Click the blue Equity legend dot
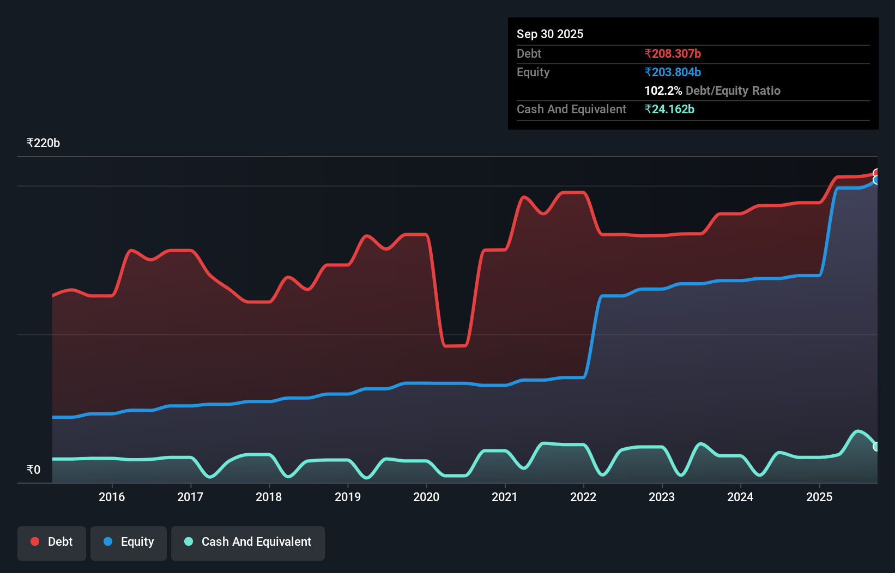895x573 pixels. pyautogui.click(x=108, y=541)
